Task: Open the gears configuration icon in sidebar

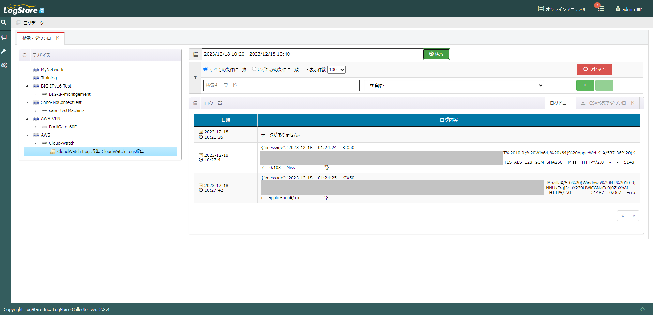Action: point(4,65)
